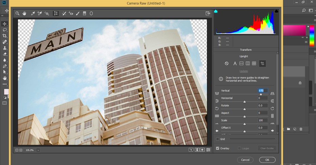Image resolution: width=316 pixels, height=165 pixels.
Task: Toggle the shadow clipping warning in histogram
Action: pyautogui.click(x=216, y=12)
